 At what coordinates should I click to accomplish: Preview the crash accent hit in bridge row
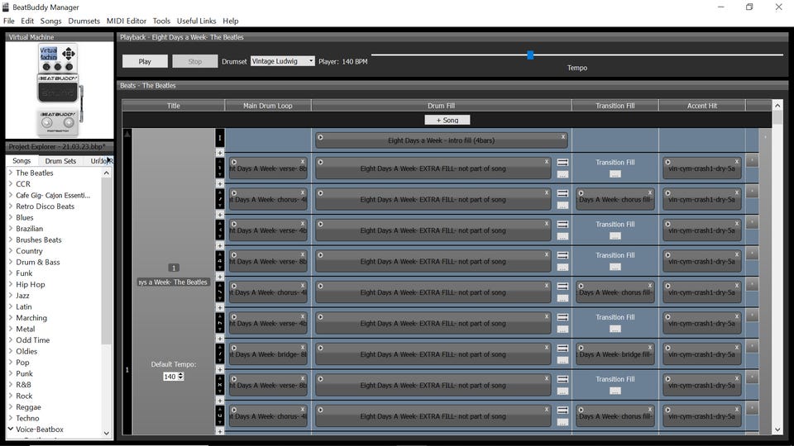tap(668, 348)
